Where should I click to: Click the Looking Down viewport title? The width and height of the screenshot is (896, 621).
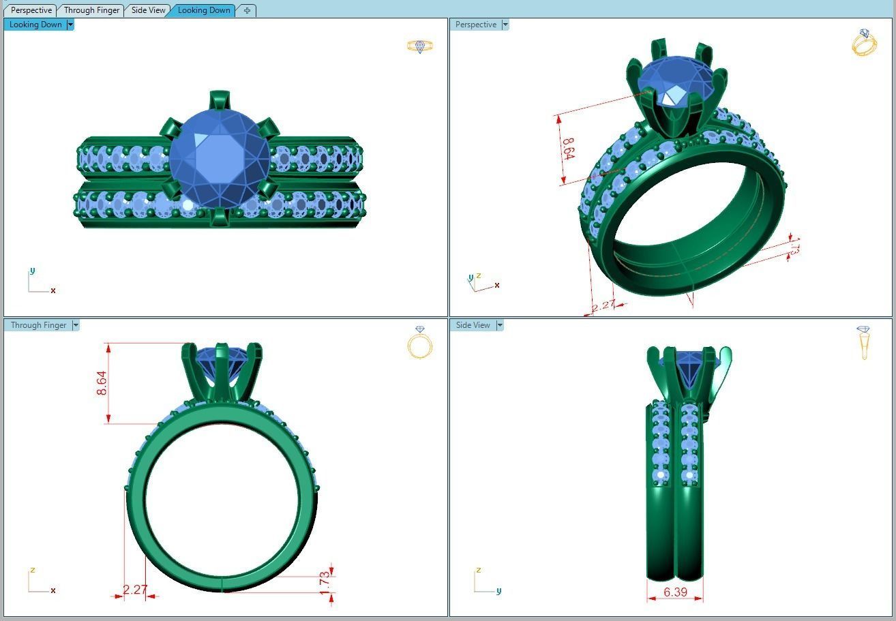pyautogui.click(x=35, y=25)
